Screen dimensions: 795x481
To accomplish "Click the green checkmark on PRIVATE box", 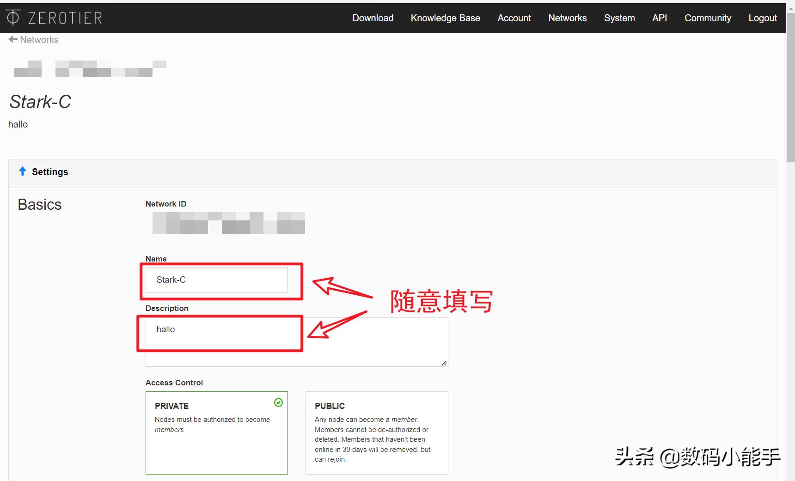I will coord(278,403).
